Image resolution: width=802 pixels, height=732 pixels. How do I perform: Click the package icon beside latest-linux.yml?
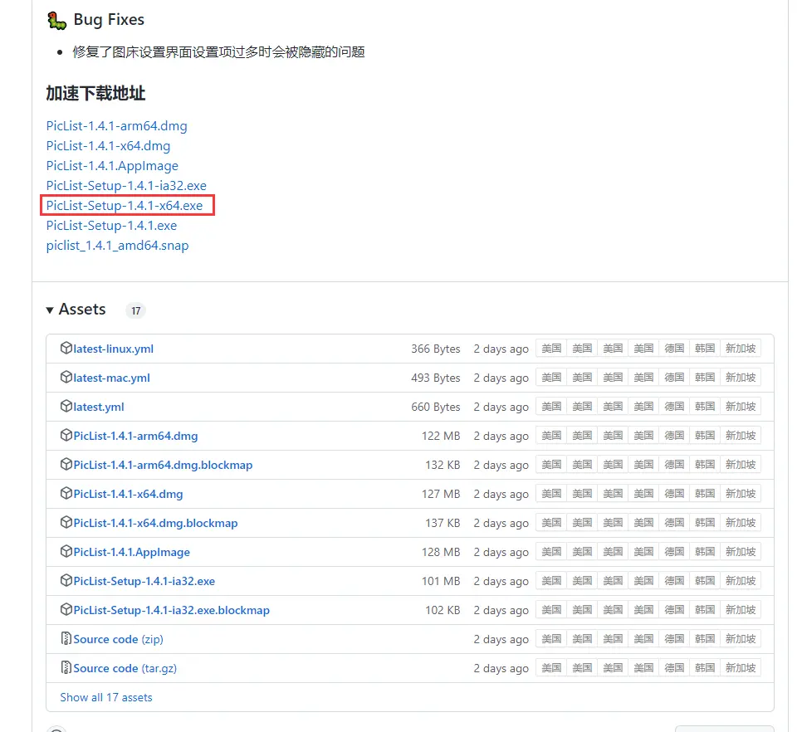click(x=66, y=348)
